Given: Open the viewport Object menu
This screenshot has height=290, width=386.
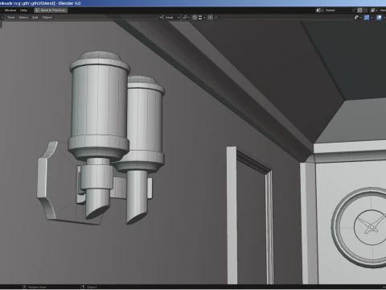Looking at the screenshot, I should point(47,18).
